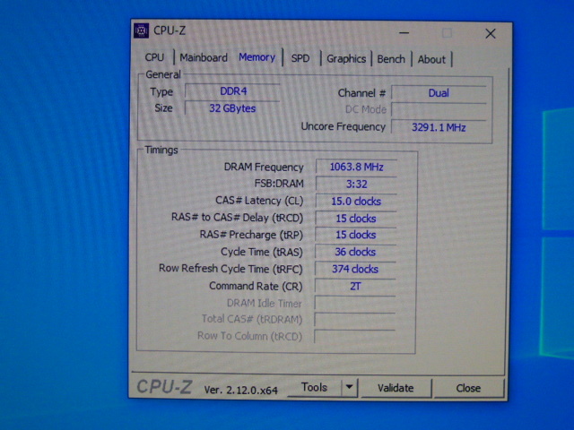
Task: Go to the Bench tab
Action: 391,59
